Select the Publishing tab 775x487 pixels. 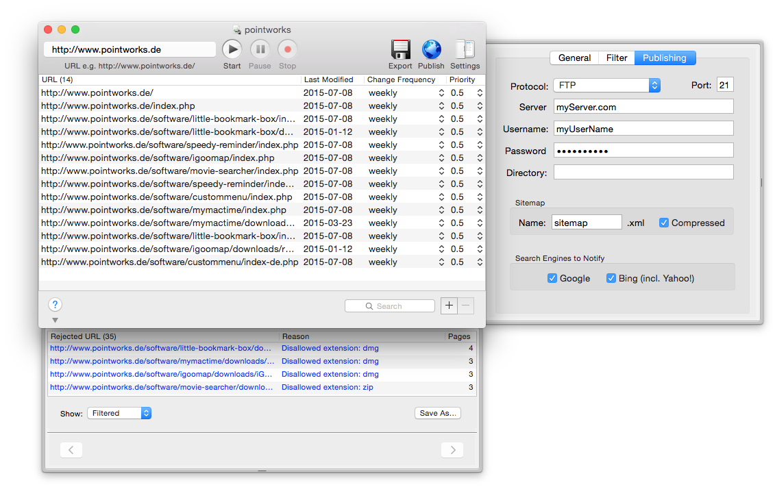click(x=665, y=58)
